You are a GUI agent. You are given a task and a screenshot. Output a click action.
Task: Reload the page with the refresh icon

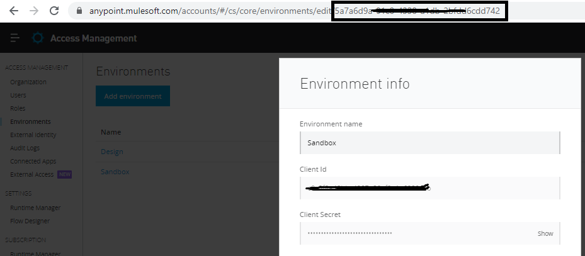point(54,11)
